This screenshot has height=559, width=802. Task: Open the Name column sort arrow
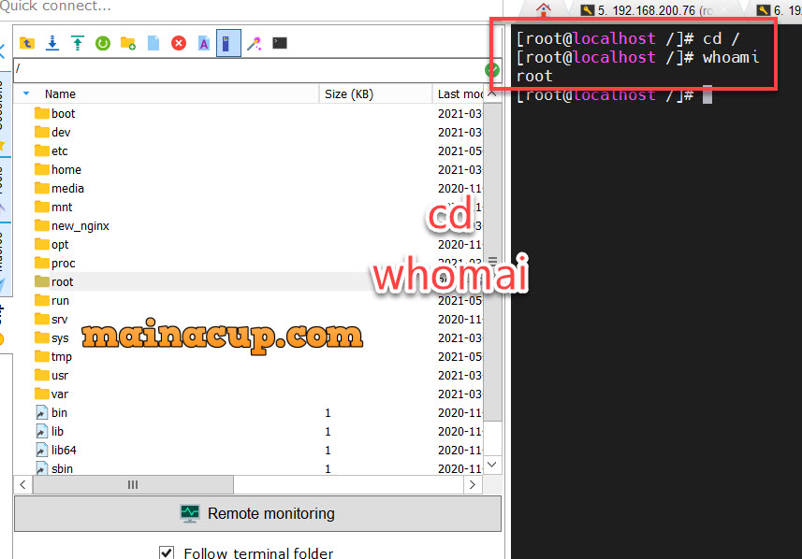pos(25,93)
